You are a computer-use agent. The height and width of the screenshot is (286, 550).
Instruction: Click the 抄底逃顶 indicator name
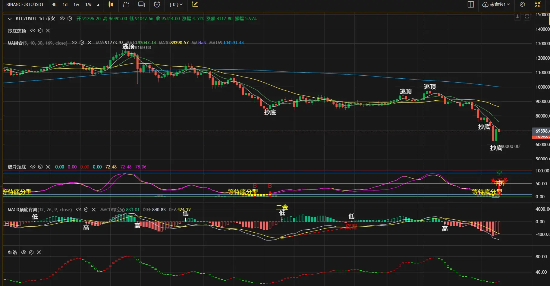(x=17, y=31)
